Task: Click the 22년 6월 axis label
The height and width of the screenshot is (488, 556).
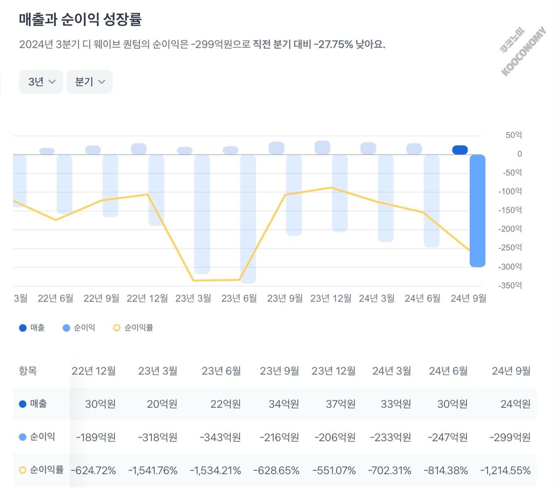Action: [56, 298]
